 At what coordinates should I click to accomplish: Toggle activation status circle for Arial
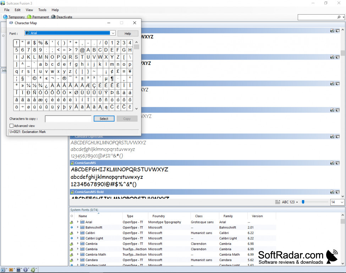click(71, 222)
